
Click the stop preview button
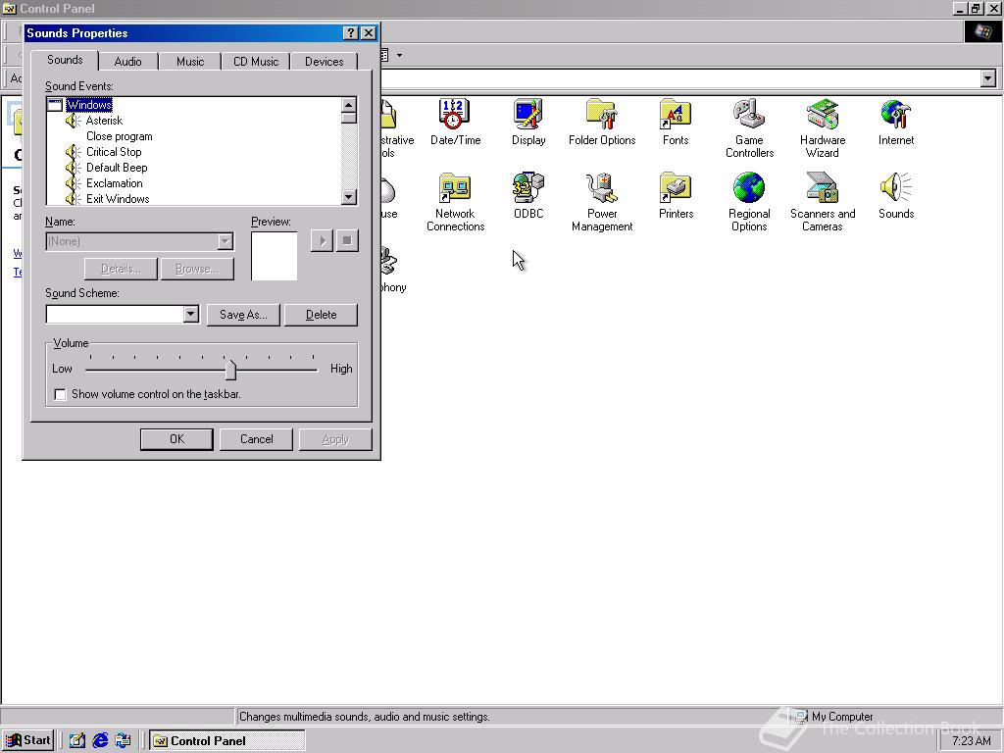coord(347,241)
